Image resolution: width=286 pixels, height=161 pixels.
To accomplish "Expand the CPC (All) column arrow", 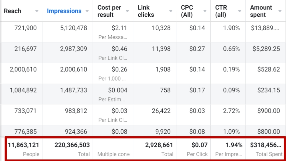I will pyautogui.click(x=205, y=11).
